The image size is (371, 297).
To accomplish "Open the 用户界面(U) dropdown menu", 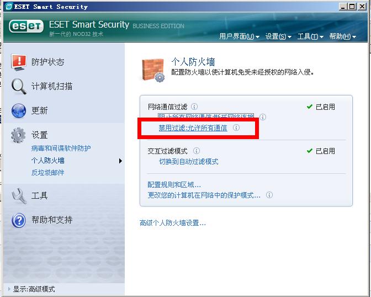I will tap(239, 36).
